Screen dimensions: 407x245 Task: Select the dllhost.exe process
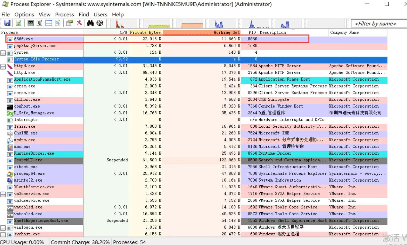[194, 100]
